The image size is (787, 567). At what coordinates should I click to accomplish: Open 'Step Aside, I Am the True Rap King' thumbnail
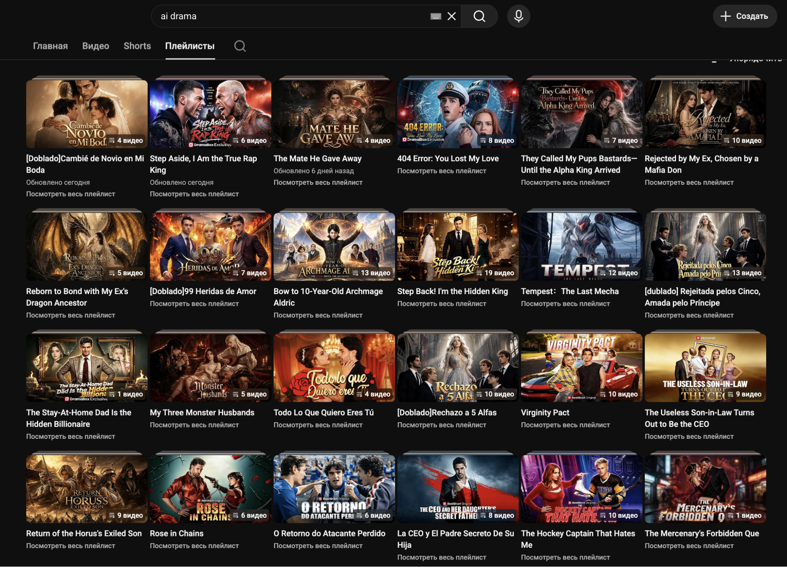click(211, 114)
